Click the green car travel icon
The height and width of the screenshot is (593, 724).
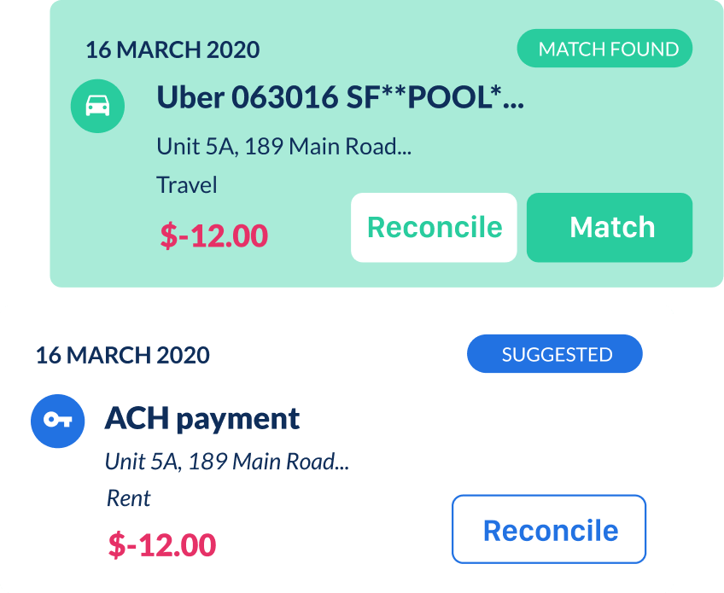[97, 106]
